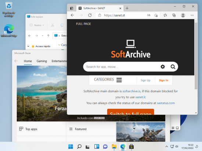Open Microsoft Store from taskbar

click(x=131, y=147)
